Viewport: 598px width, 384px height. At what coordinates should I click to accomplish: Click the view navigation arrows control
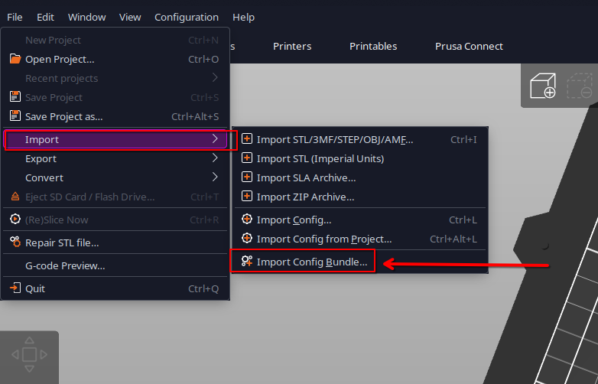29,355
